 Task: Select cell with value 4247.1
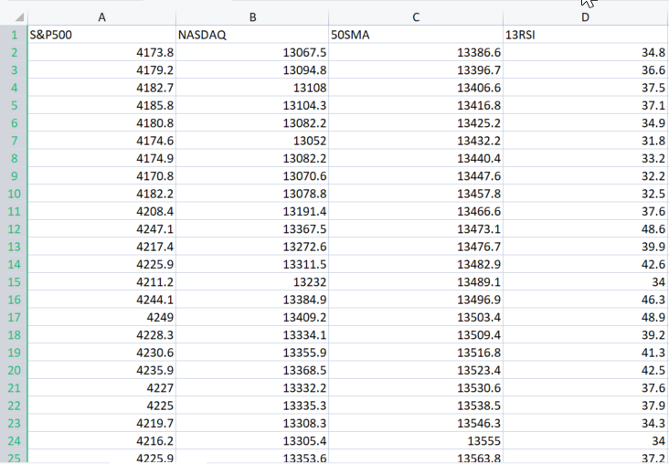point(101,229)
